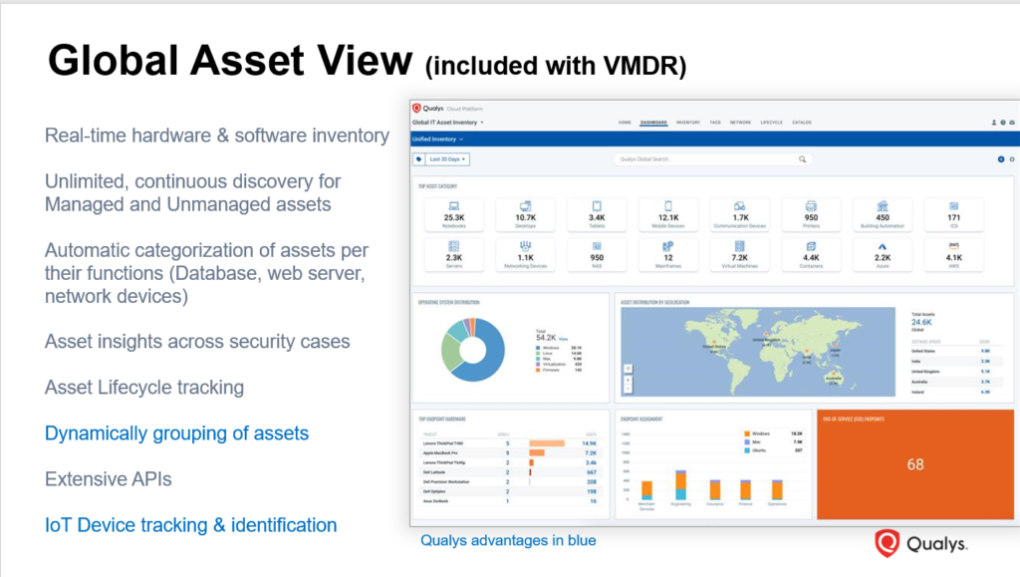Open the Mobile Devices category icon
The width and height of the screenshot is (1020, 577).
click(x=668, y=206)
